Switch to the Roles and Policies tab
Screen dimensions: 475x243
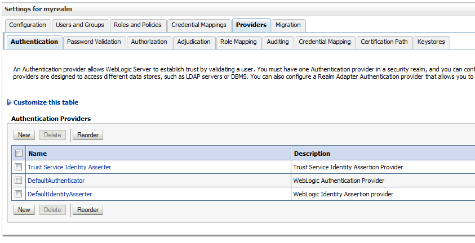tap(137, 25)
